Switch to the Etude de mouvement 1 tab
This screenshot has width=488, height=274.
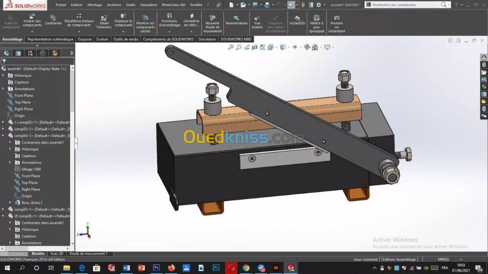(x=89, y=254)
